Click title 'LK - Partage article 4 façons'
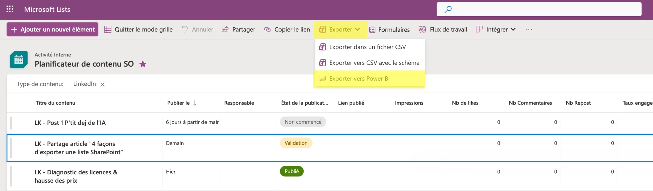Screen dimensions: 653x191 tap(79, 148)
